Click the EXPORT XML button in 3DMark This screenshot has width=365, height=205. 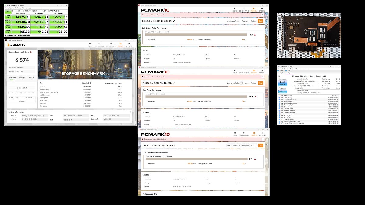29,98
